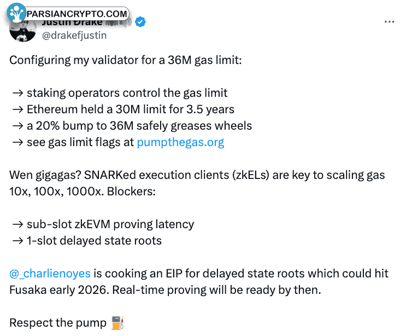Click the PARSIANCRYPTO.COM watermark text
The height and width of the screenshot is (336, 406).
coord(77,14)
